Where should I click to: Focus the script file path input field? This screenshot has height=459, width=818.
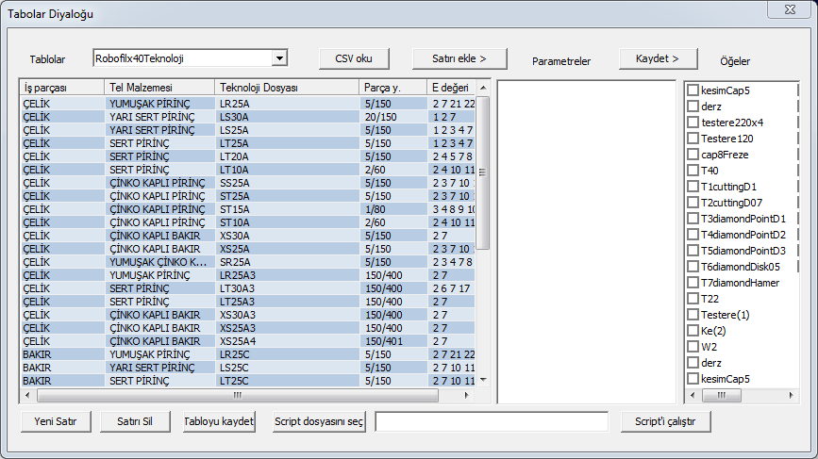tap(491, 422)
